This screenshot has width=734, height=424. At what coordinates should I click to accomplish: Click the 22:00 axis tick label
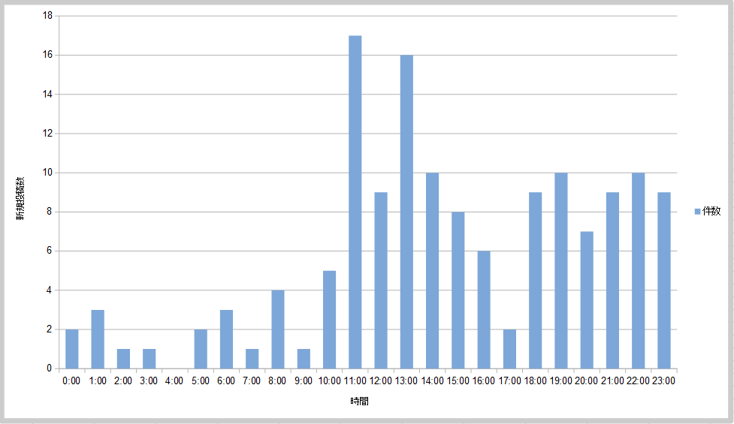tap(638, 381)
